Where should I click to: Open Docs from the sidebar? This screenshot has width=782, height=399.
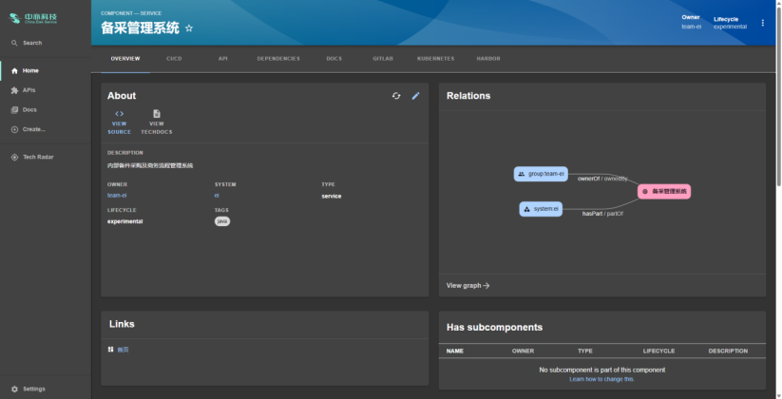[29, 109]
